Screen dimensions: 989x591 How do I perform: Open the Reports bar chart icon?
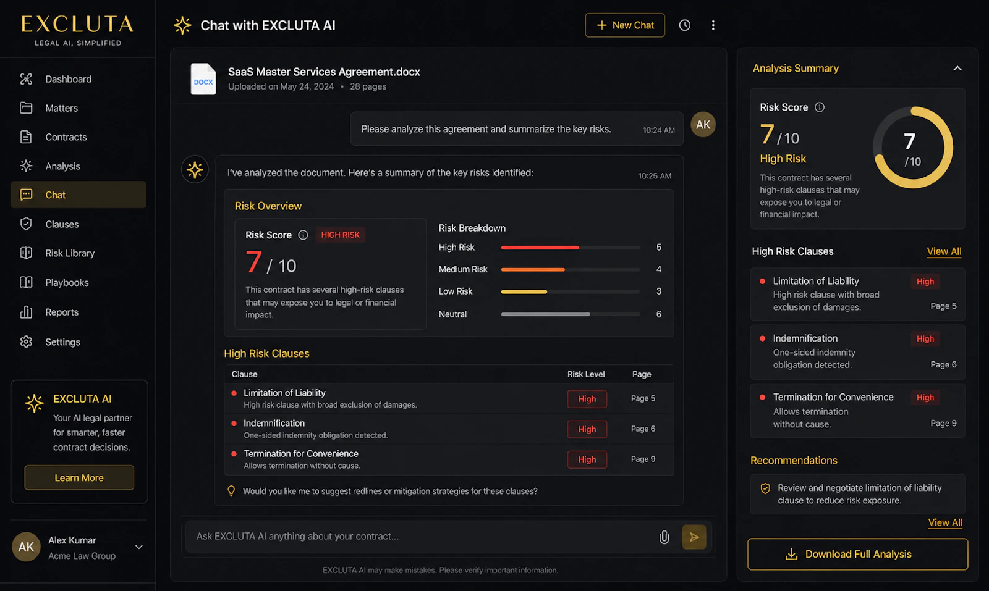pos(26,312)
